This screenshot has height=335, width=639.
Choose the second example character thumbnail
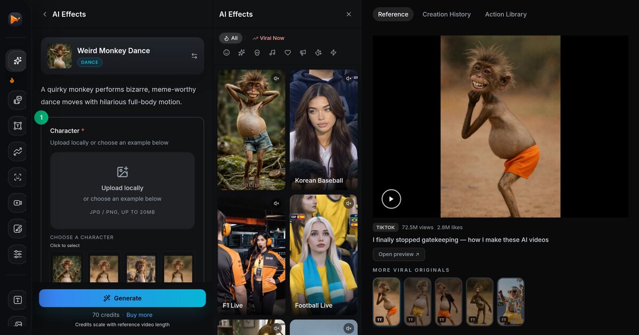pos(104,267)
